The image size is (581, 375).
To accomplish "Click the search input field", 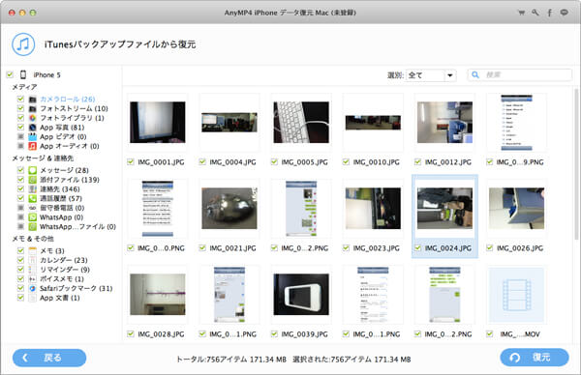I will (x=519, y=75).
